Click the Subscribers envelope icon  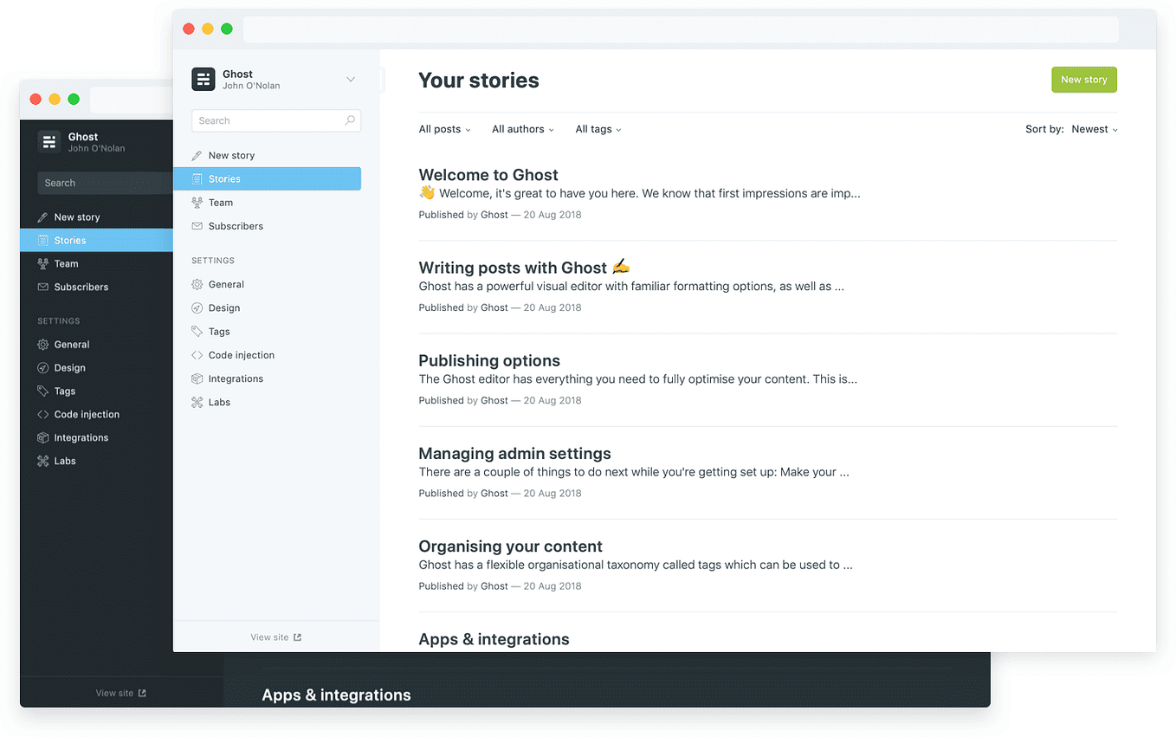[197, 225]
